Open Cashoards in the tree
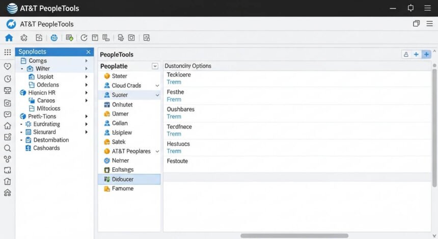438x239 pixels. coord(46,148)
